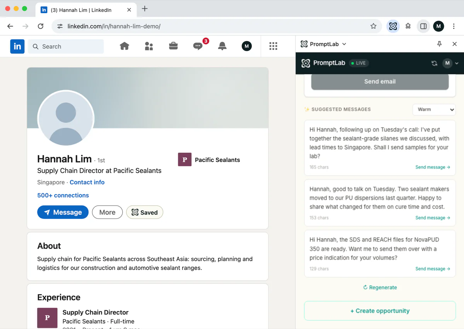Viewport: 464px width, 329px height.
Task: Open Pacific Sealants company link in header
Action: [209, 160]
